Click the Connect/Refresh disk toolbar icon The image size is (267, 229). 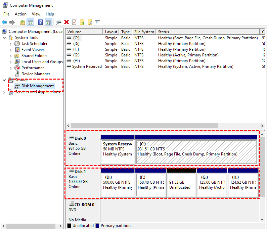[58, 22]
